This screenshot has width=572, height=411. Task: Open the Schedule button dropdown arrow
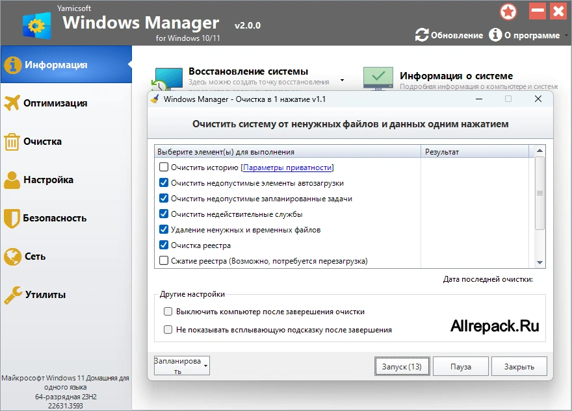click(206, 366)
